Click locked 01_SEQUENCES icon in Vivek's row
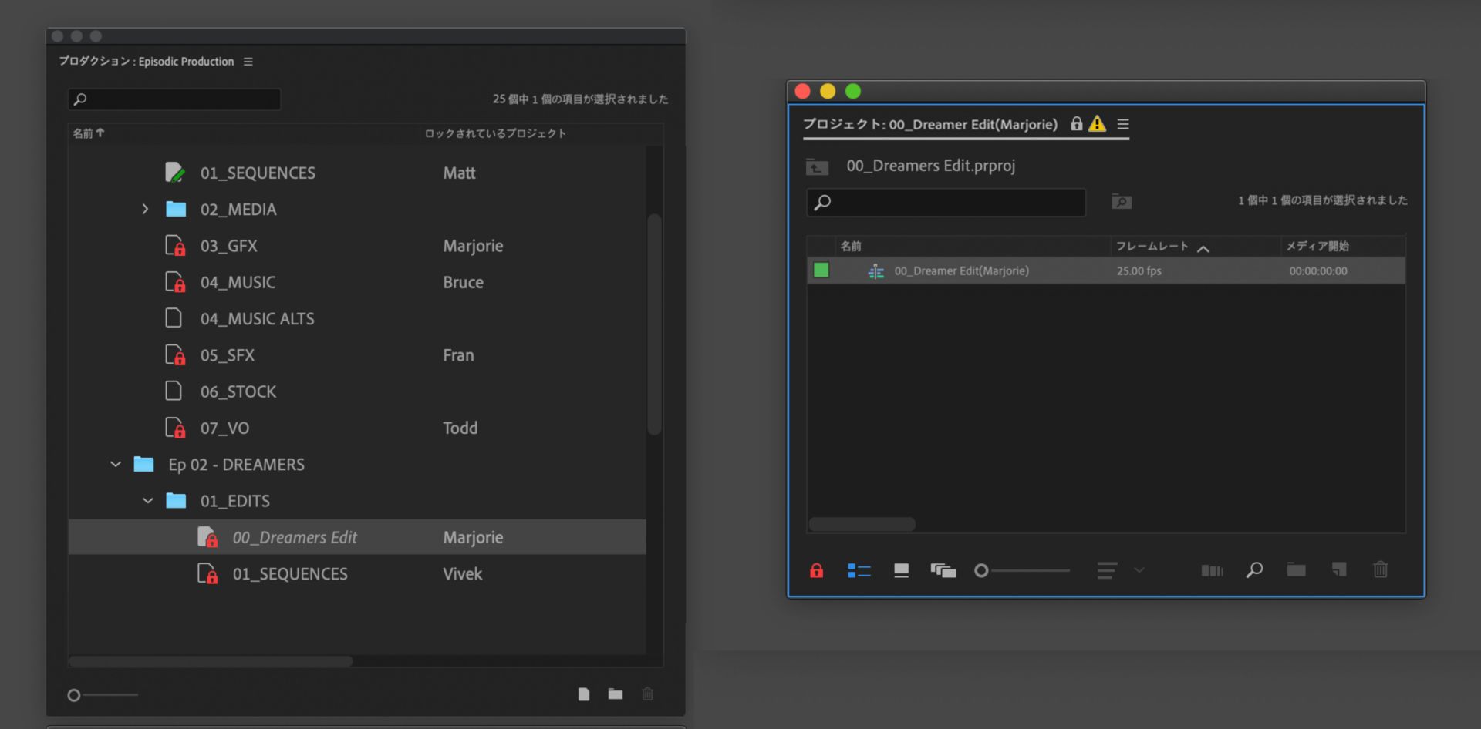The width and height of the screenshot is (1481, 729). point(207,573)
